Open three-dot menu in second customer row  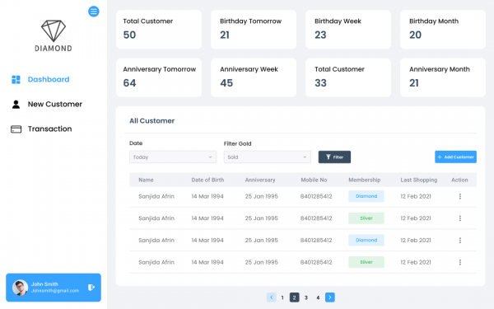(x=460, y=218)
